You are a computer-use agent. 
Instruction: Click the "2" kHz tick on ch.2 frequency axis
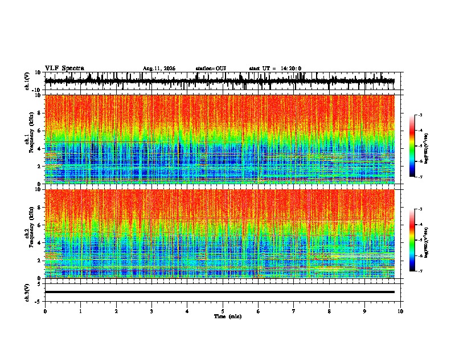(x=40, y=261)
